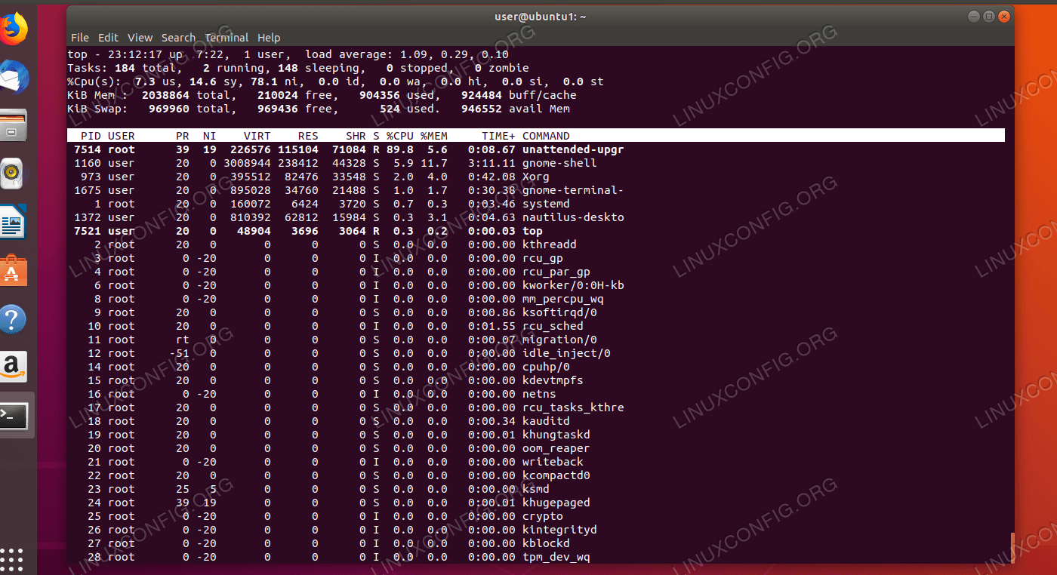This screenshot has height=575, width=1057.
Task: Click the USER column header
Action: pyautogui.click(x=122, y=136)
